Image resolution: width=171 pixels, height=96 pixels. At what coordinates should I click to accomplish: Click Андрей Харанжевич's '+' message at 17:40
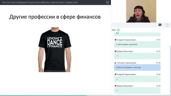click(137, 79)
